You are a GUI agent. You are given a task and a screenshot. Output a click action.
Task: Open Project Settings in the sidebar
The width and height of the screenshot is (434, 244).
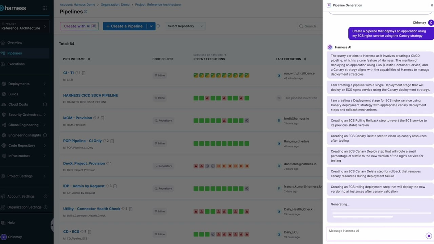(x=25, y=176)
